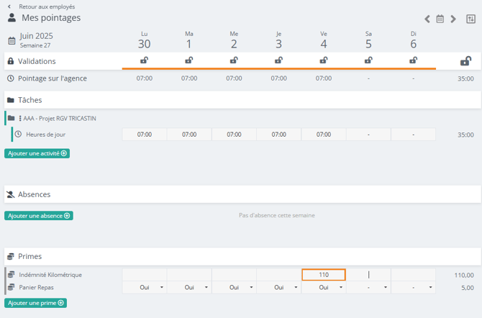Click the coins icon beside Indemnité Kilométrique
The image size is (482, 318).
(x=12, y=275)
